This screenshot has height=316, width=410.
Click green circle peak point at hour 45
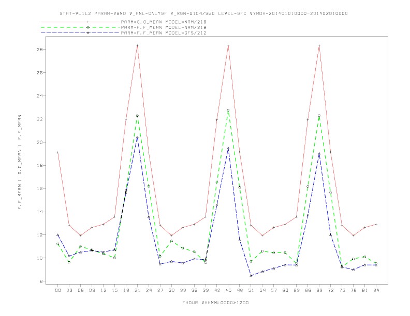[228, 110]
